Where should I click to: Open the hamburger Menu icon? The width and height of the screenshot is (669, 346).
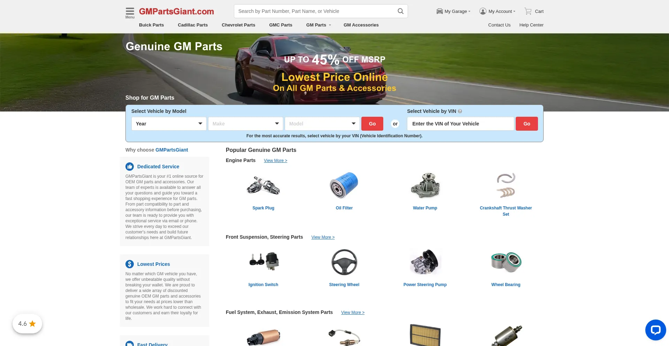point(130,10)
